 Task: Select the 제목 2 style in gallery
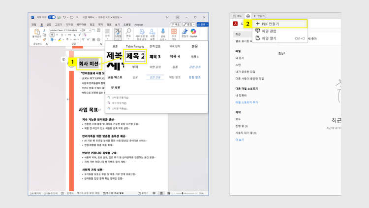coord(135,56)
